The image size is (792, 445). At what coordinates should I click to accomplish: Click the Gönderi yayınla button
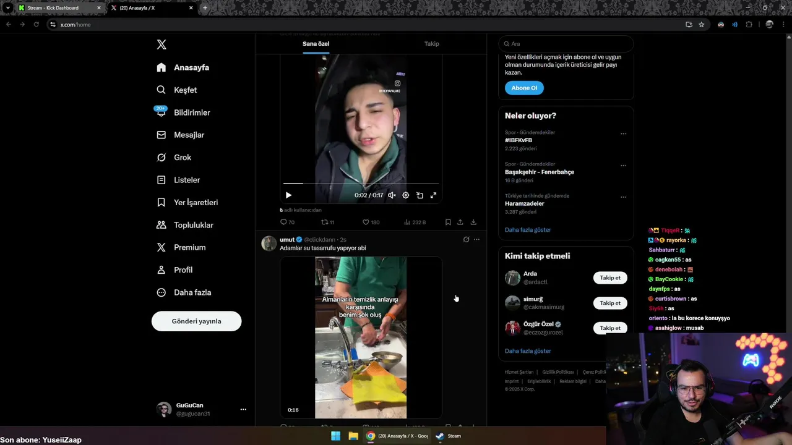coord(196,321)
